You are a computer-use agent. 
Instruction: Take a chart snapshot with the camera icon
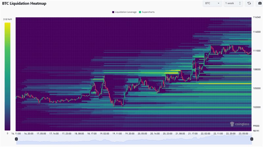tap(260, 3)
